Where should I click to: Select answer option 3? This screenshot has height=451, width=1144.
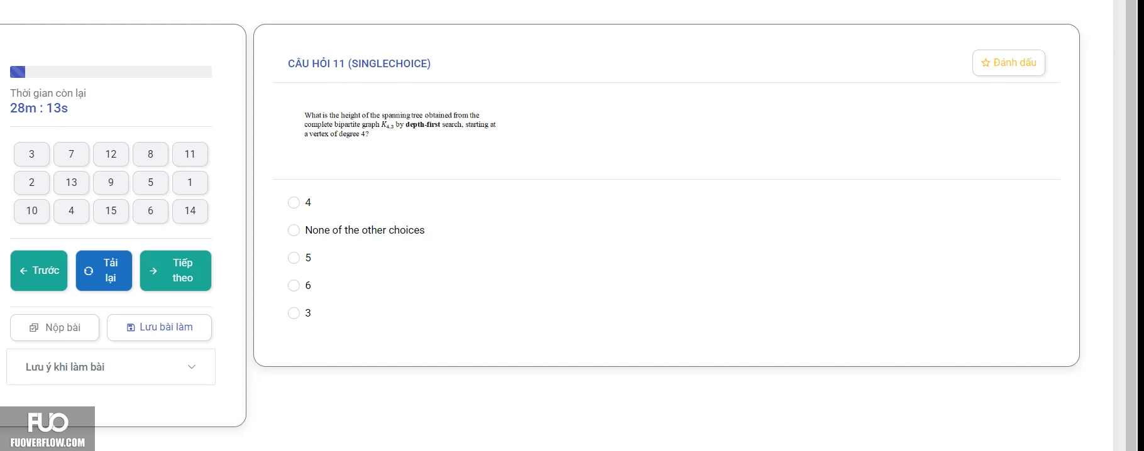(x=294, y=313)
